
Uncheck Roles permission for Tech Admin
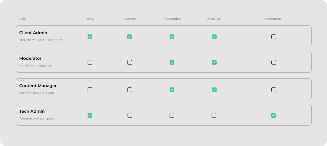tap(90, 115)
